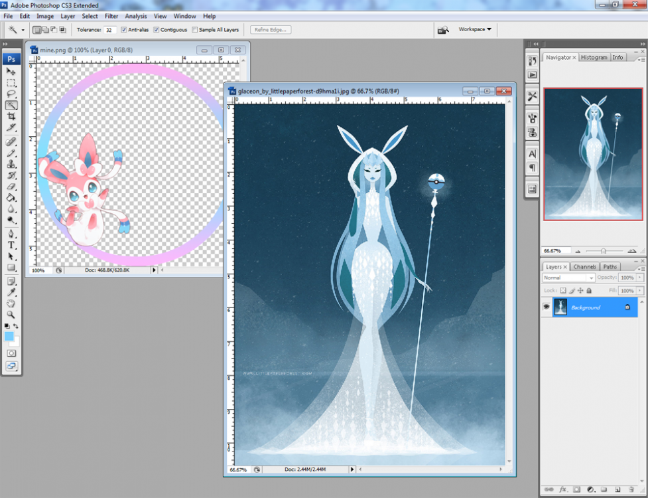Create a new layer from Layers panel
The width and height of the screenshot is (648, 498).
tap(617, 489)
